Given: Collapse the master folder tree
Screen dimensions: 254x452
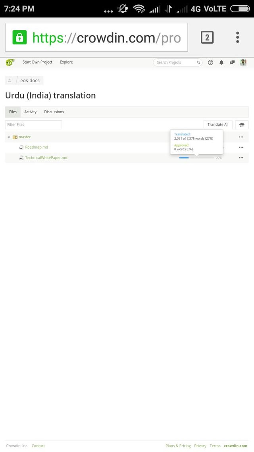Looking at the screenshot, I should click(9, 137).
